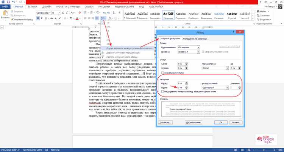
Task: Click the Слева indent value field
Action: click(181, 64)
